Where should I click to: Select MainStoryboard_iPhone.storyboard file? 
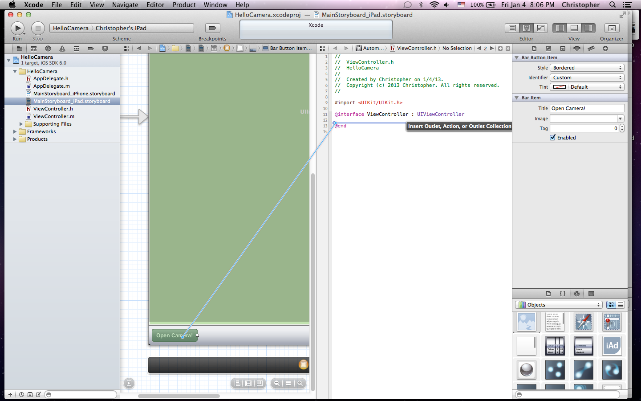pos(74,94)
